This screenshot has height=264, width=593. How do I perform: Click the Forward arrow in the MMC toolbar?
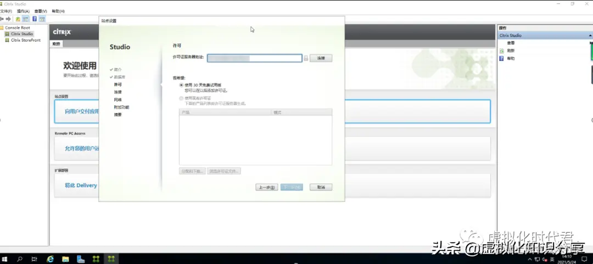(x=8, y=19)
